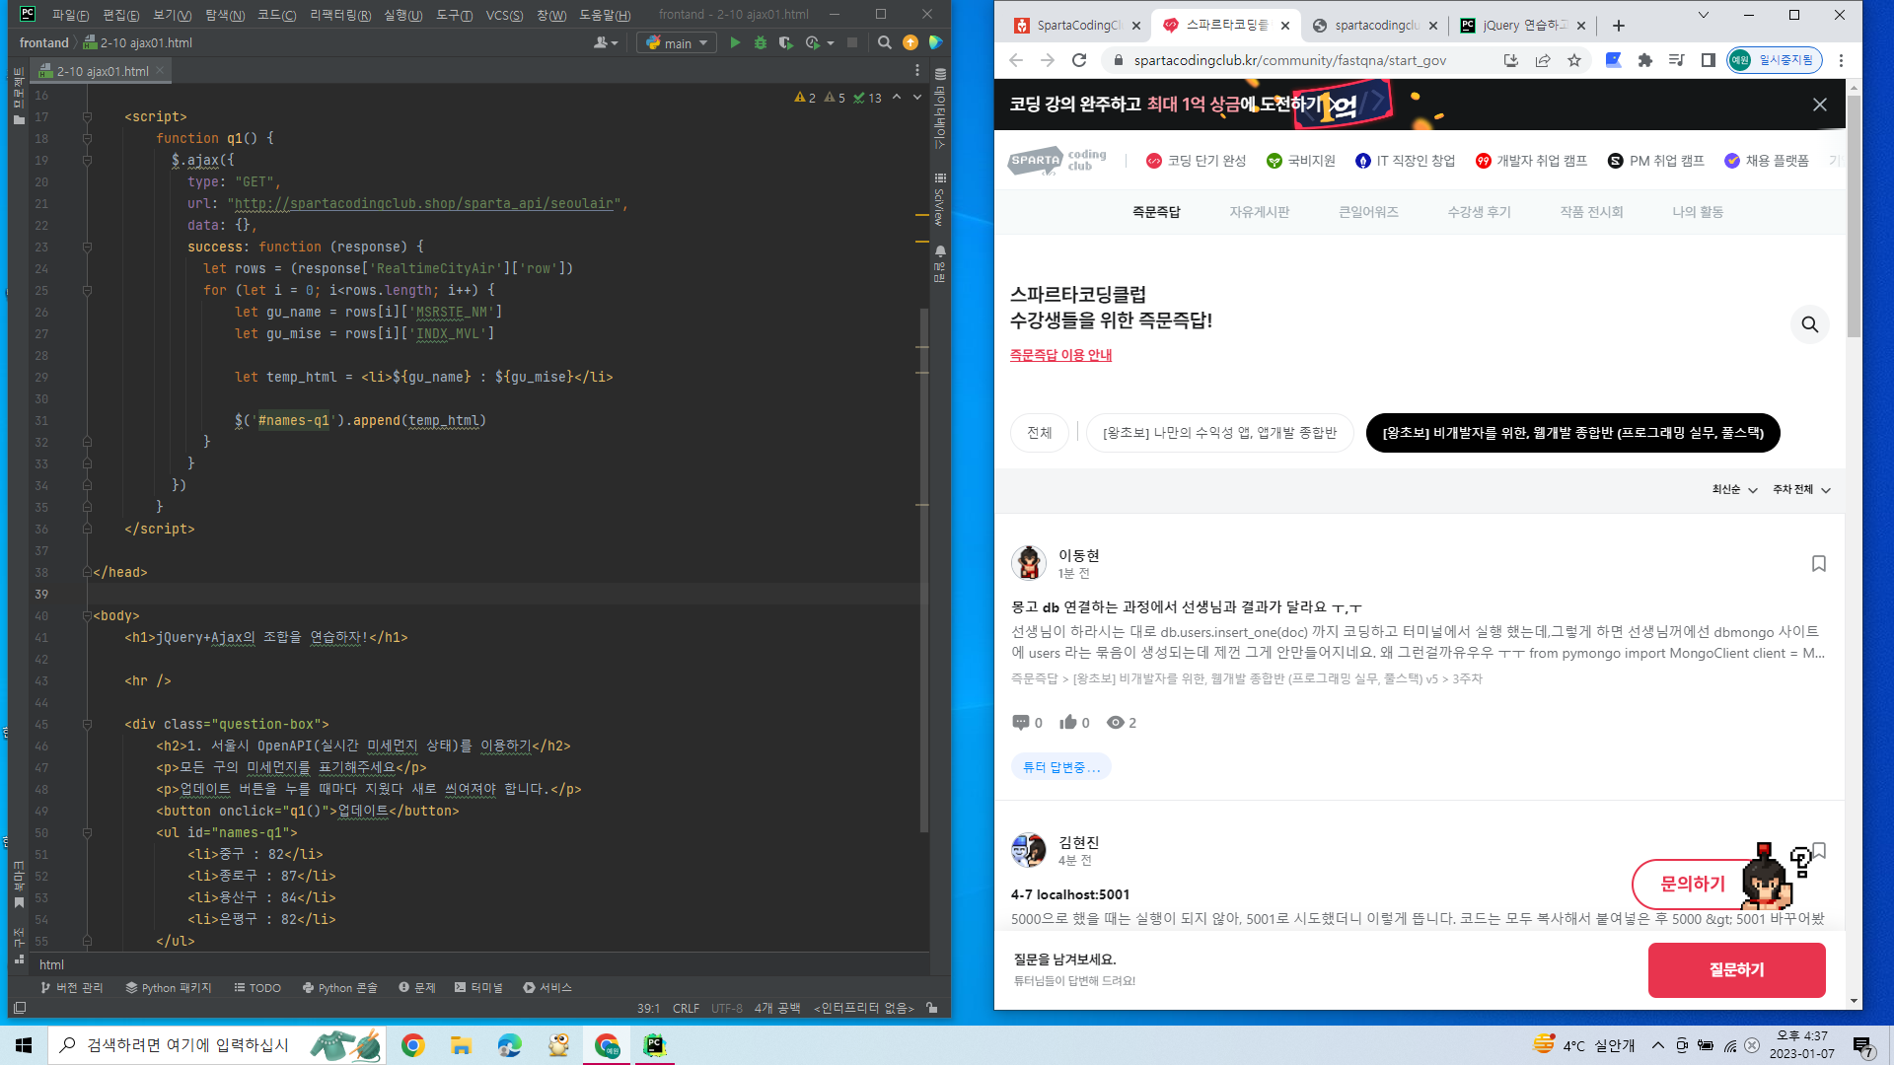This screenshot has height=1065, width=1894.
Task: Collapse the script block fold on line 17
Action: click(87, 116)
